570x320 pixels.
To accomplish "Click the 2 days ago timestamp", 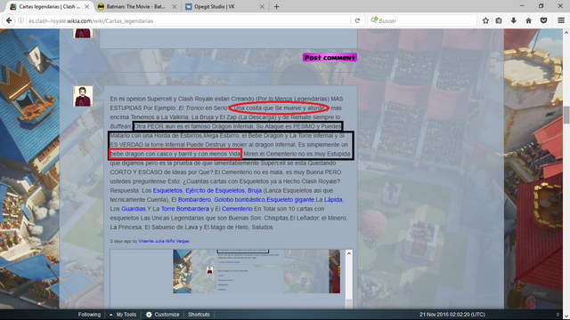I will [121, 241].
